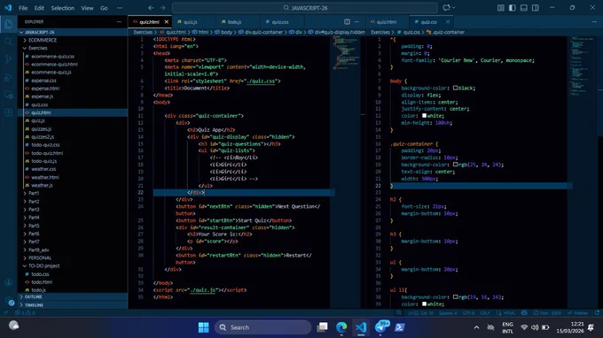This screenshot has height=338, width=603.
Task: Open the File menu
Action: click(x=23, y=8)
